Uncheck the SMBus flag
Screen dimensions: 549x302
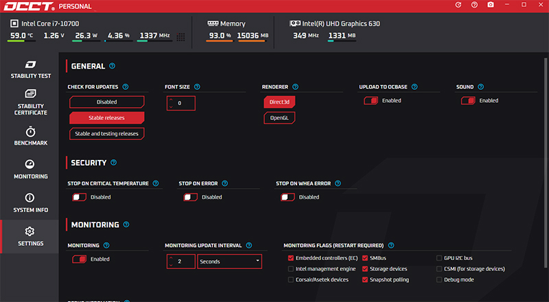coord(365,258)
